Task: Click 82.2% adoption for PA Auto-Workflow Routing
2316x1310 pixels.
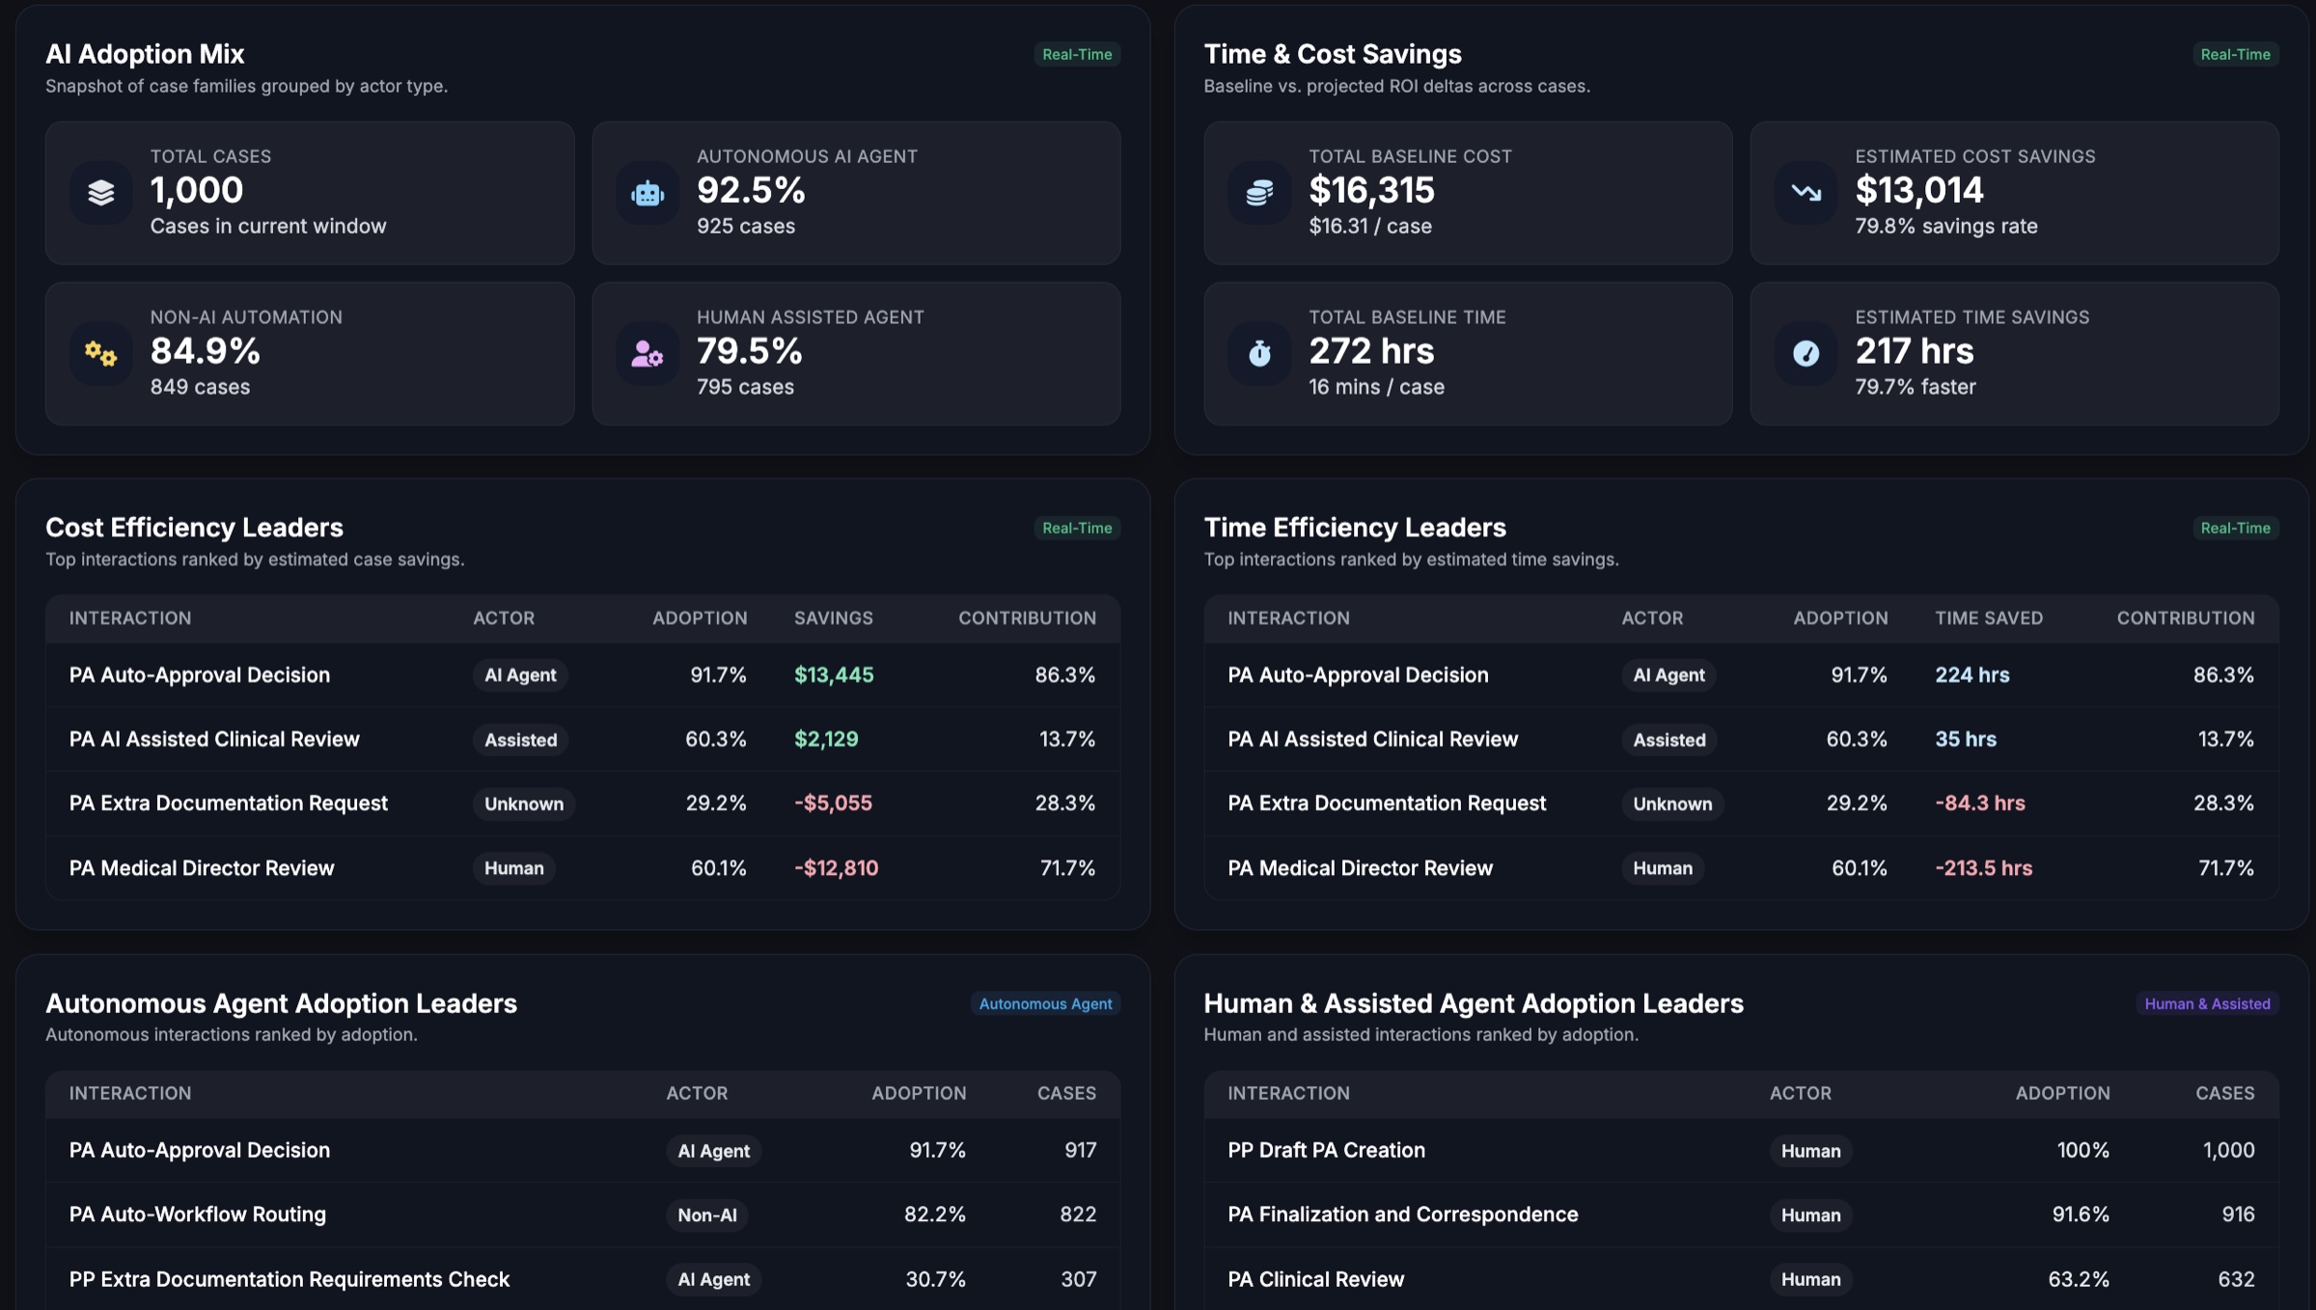Action: (x=935, y=1214)
